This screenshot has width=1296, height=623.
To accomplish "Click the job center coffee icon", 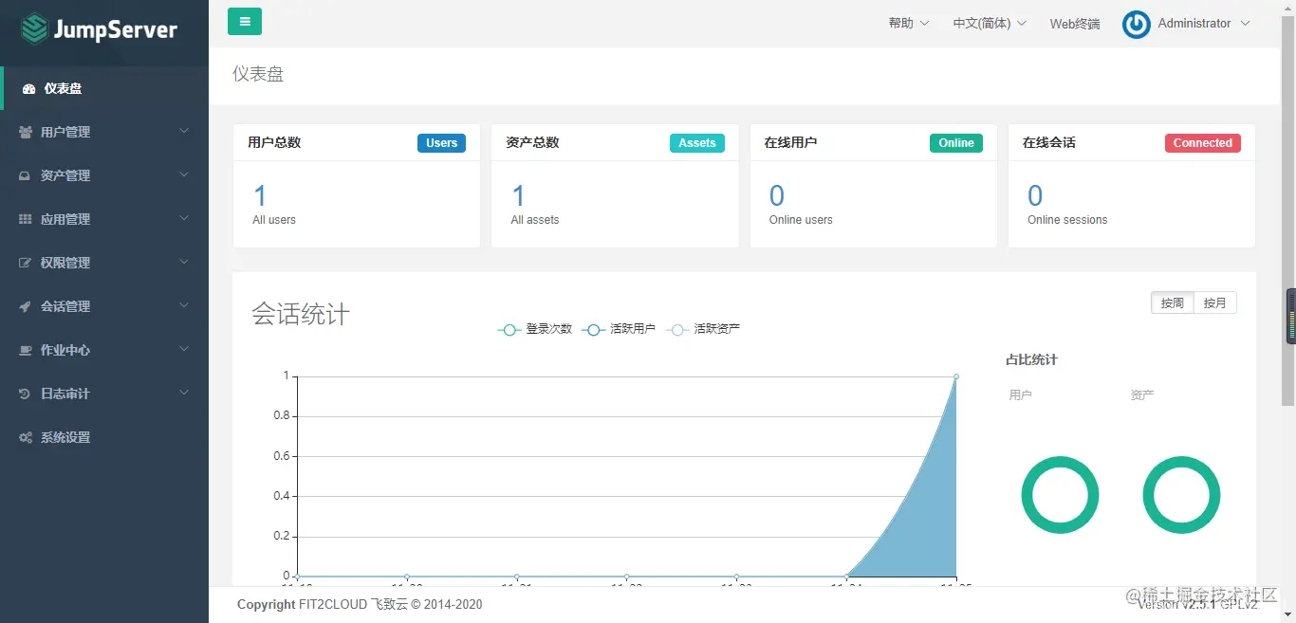I will click(26, 350).
